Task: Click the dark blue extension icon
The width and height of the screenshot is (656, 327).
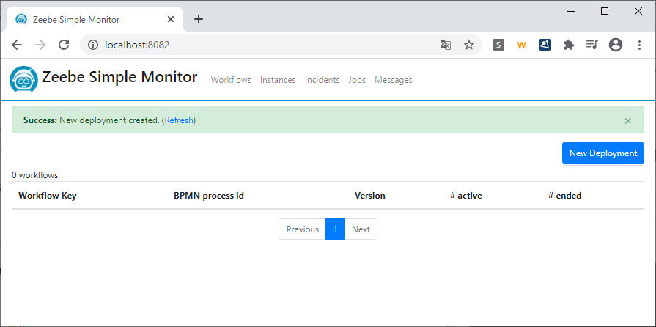Action: pos(545,45)
